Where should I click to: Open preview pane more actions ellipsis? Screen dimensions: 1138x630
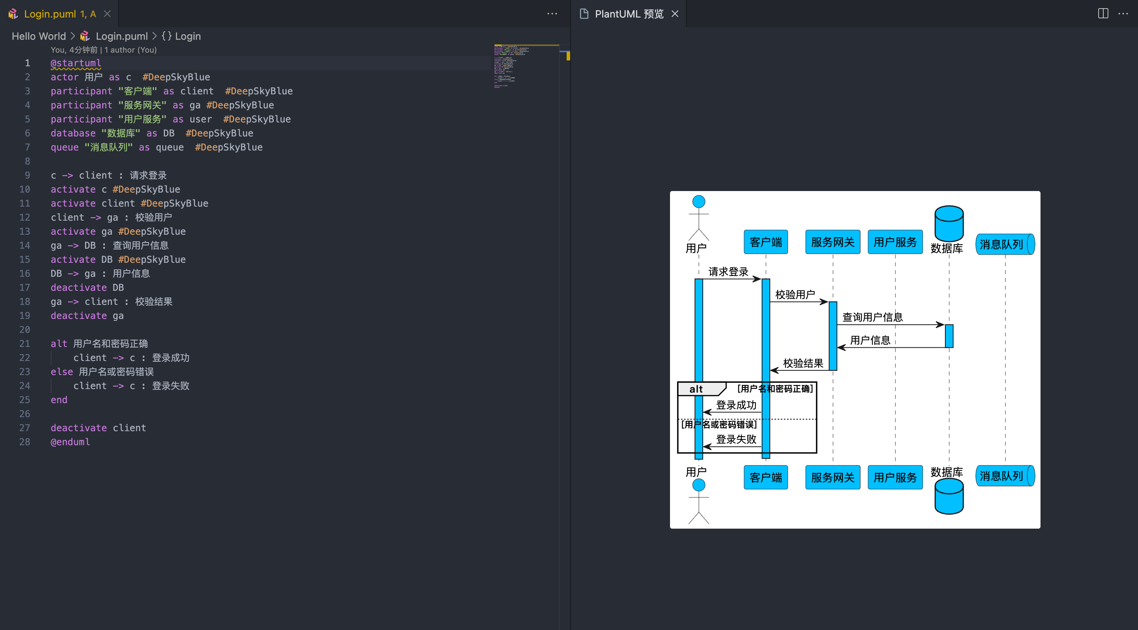click(1123, 14)
